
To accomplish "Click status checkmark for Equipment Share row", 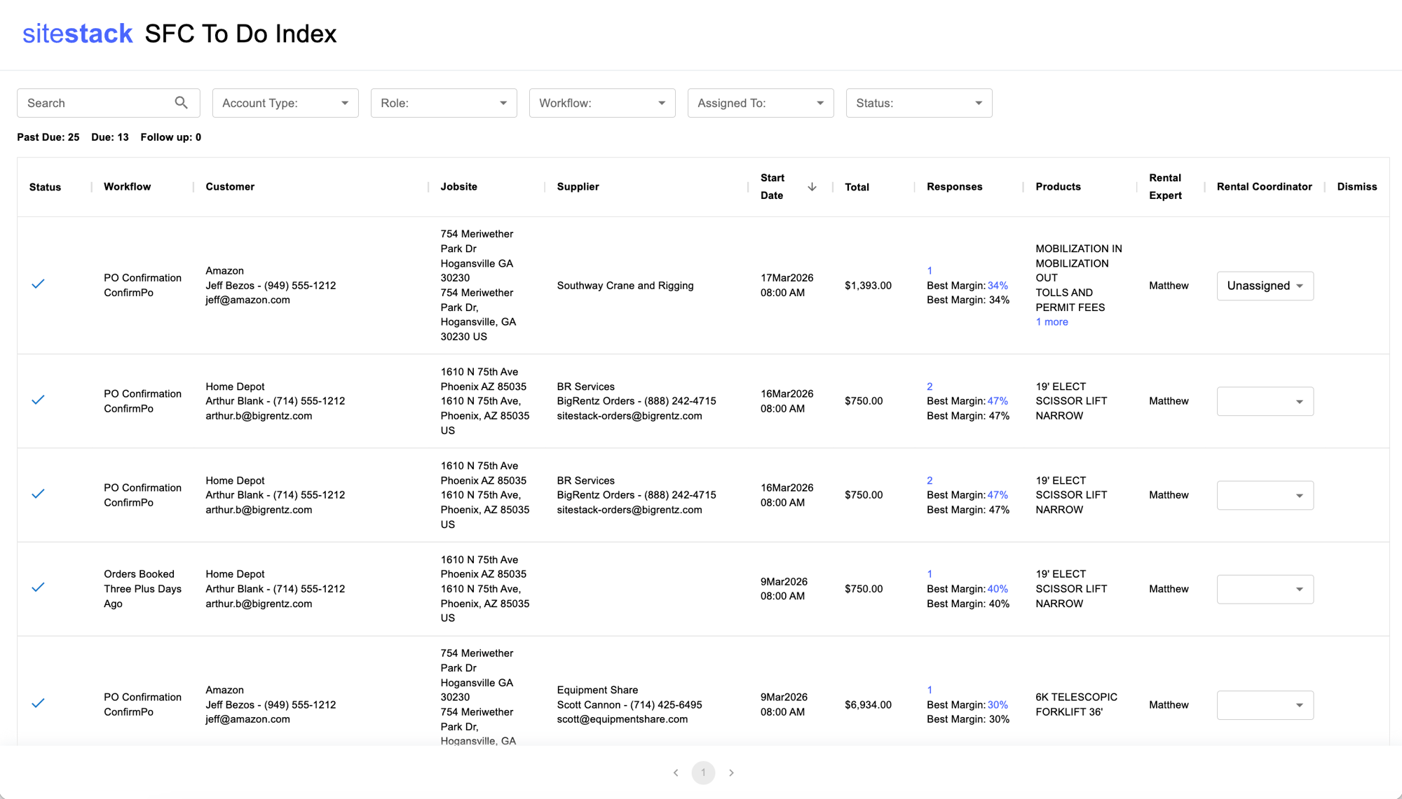I will click(x=39, y=703).
